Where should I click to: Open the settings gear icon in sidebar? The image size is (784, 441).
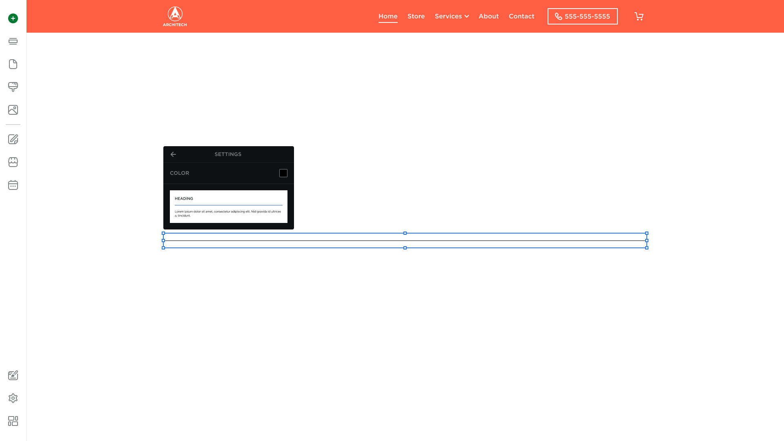13,398
